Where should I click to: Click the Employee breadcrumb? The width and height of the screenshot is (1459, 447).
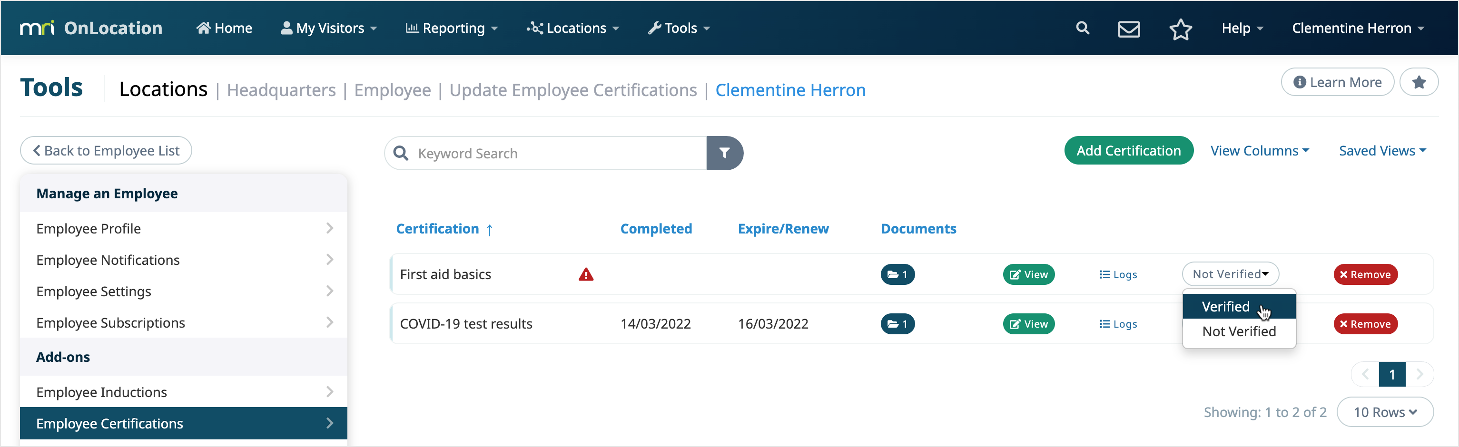point(393,90)
